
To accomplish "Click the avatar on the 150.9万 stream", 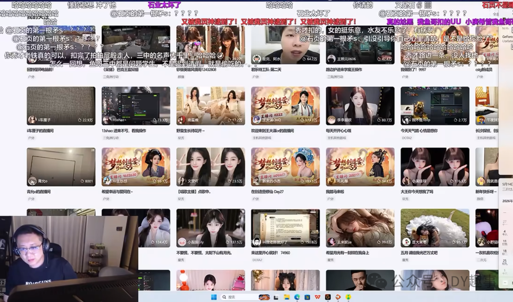I will [x=257, y=242].
